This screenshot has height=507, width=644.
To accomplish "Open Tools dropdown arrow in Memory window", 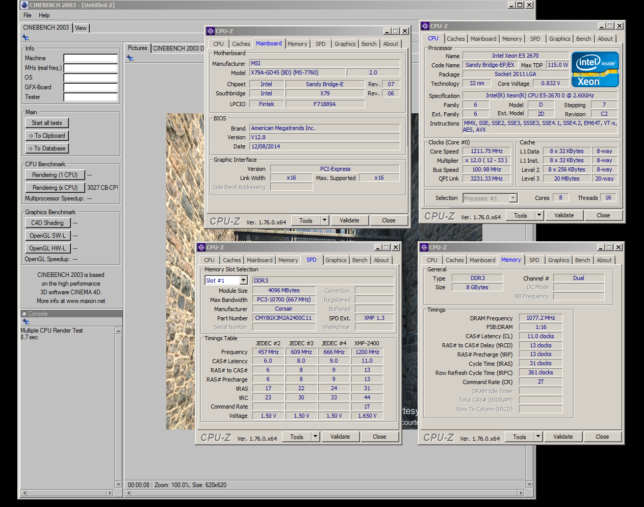I will coord(538,437).
